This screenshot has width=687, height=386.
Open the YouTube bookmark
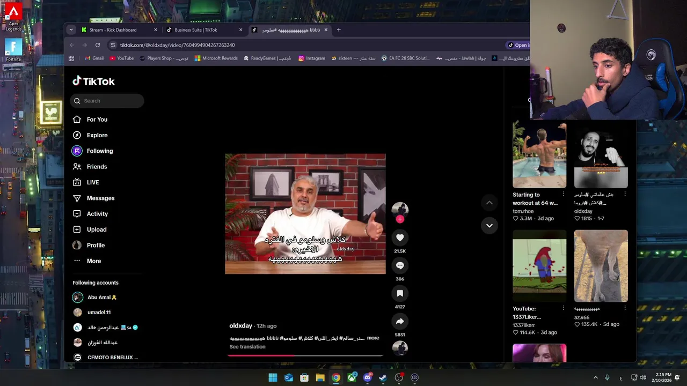point(122,58)
